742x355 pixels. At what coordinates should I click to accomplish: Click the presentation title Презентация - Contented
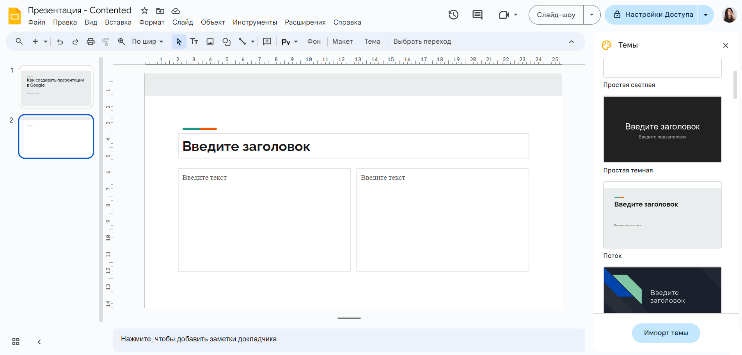80,11
